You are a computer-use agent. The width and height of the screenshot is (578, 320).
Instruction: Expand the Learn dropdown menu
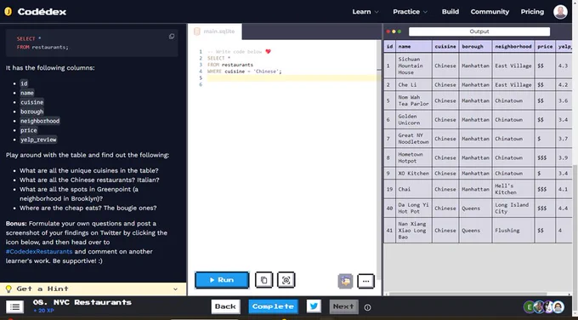coord(365,12)
